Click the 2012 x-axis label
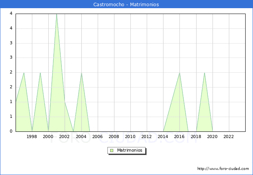This screenshot has width=253, height=175. click(x=146, y=136)
